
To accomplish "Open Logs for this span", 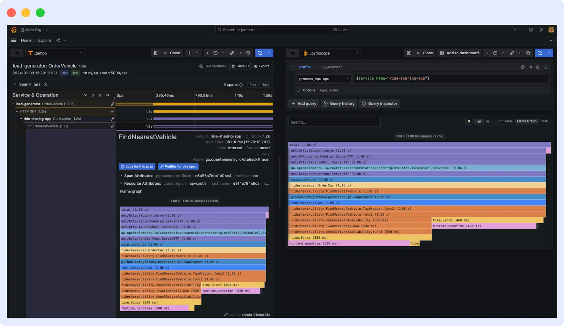I will point(137,166).
